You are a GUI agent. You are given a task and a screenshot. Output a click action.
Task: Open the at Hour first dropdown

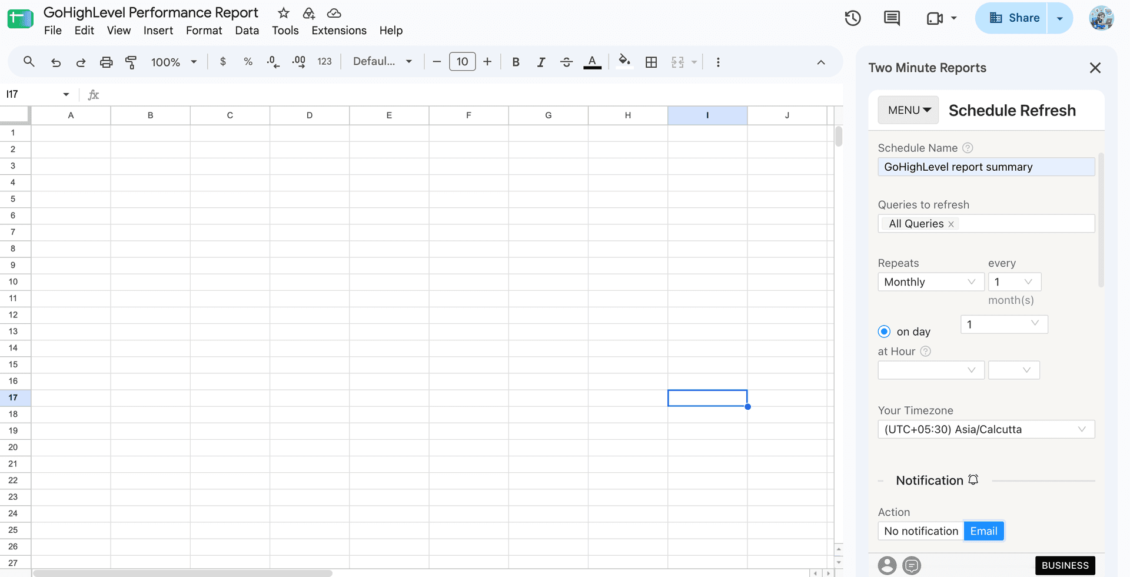[x=931, y=370]
